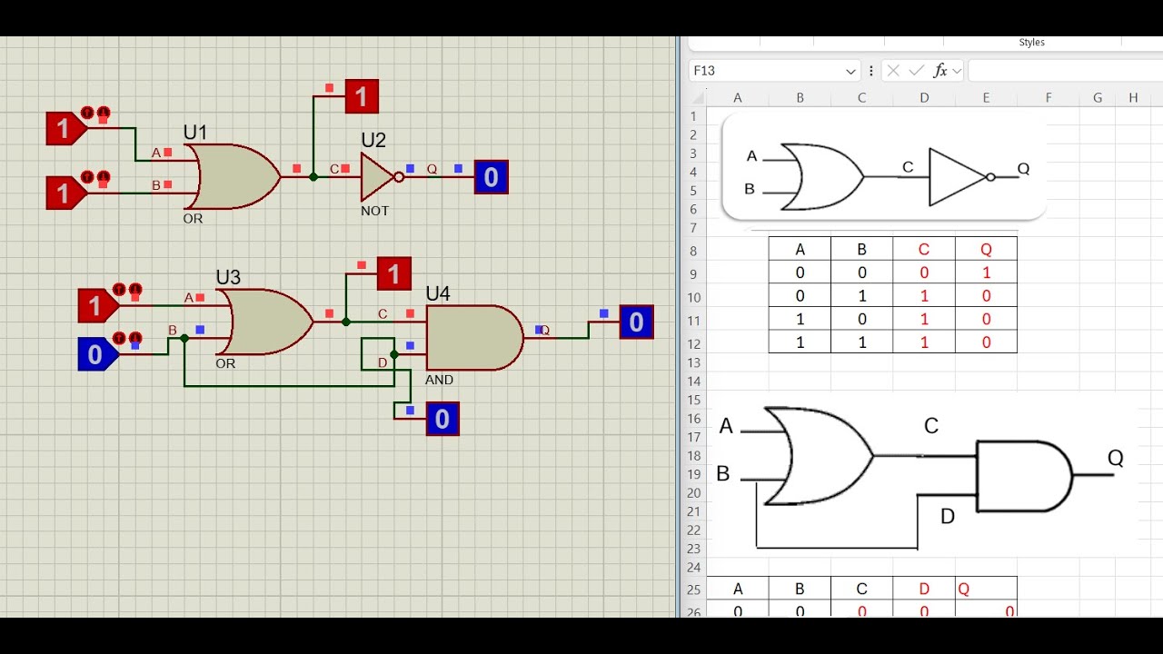Click the wire junction dot between U1 and U2
The image size is (1163, 654).
click(x=313, y=177)
